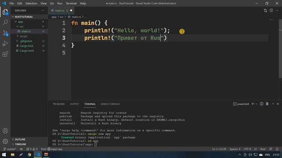Click Ln 3, Col 28 in status bar
The image size is (282, 158).
pyautogui.click(x=219, y=149)
